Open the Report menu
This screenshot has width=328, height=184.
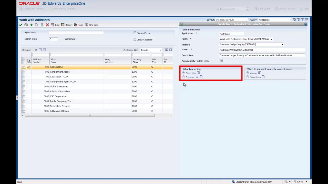click(x=67, y=25)
